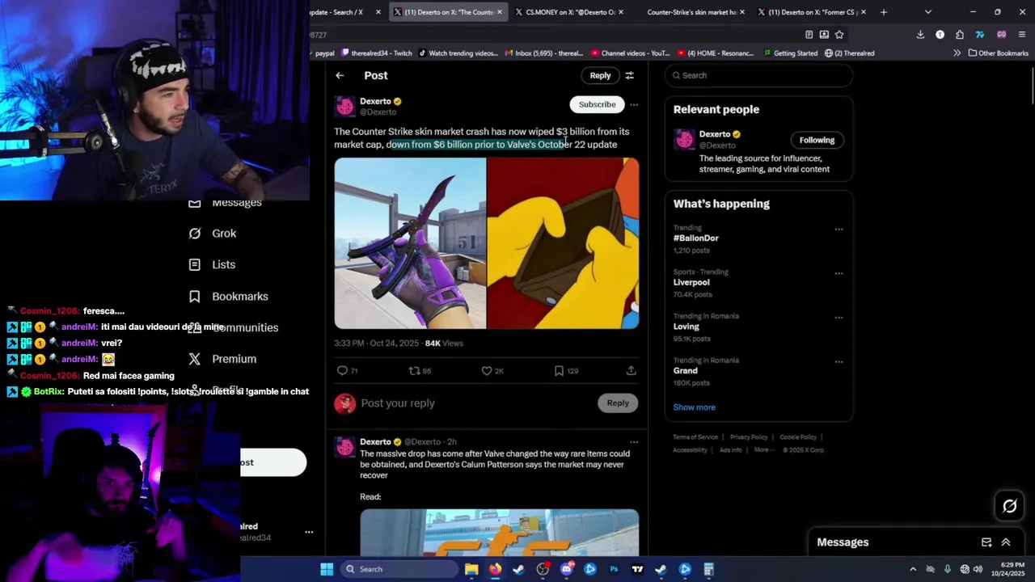
Task: Go back using the arrow beside Post
Action: [x=340, y=75]
